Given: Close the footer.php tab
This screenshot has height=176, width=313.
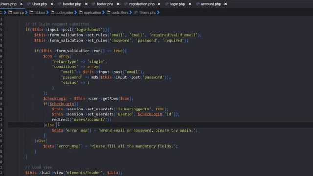Looking at the screenshot, I should [x=118, y=4].
